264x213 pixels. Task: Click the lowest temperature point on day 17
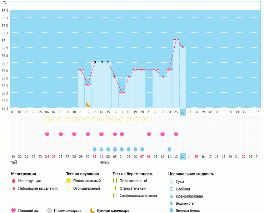click(122, 92)
